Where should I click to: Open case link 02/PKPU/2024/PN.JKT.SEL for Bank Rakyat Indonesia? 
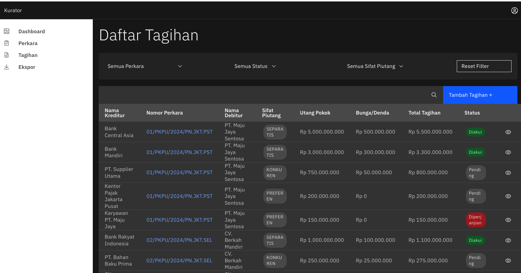tap(179, 240)
